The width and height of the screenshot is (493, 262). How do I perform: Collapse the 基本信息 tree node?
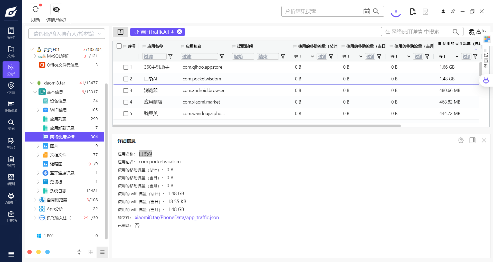[x=35, y=92]
